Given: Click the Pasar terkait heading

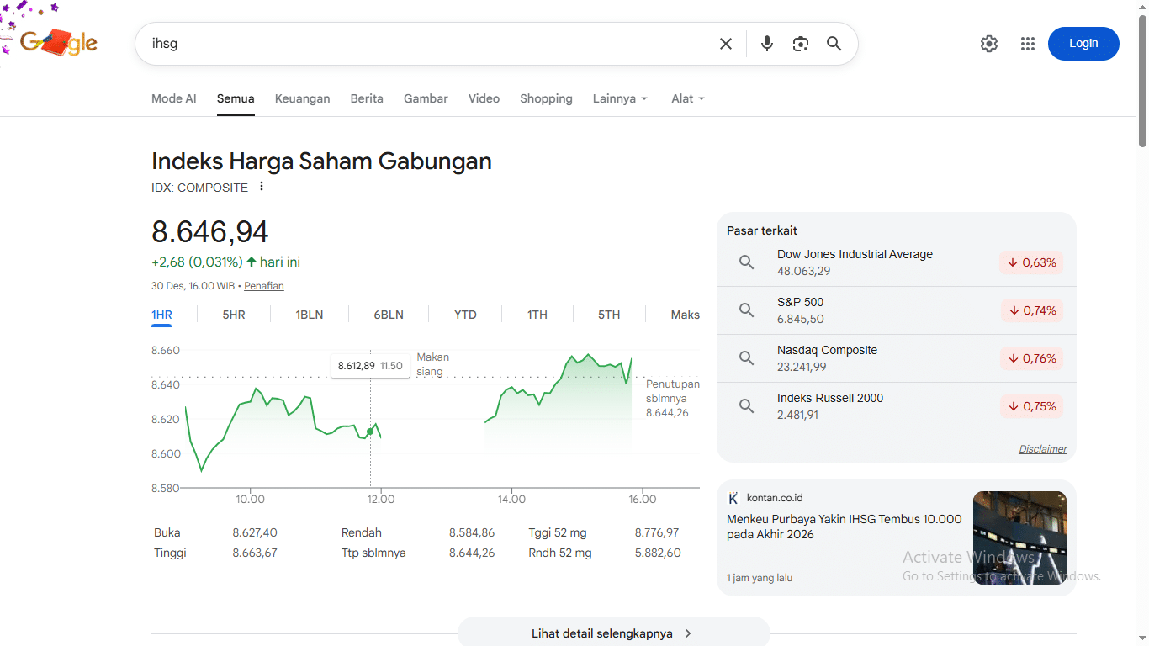Looking at the screenshot, I should point(762,230).
